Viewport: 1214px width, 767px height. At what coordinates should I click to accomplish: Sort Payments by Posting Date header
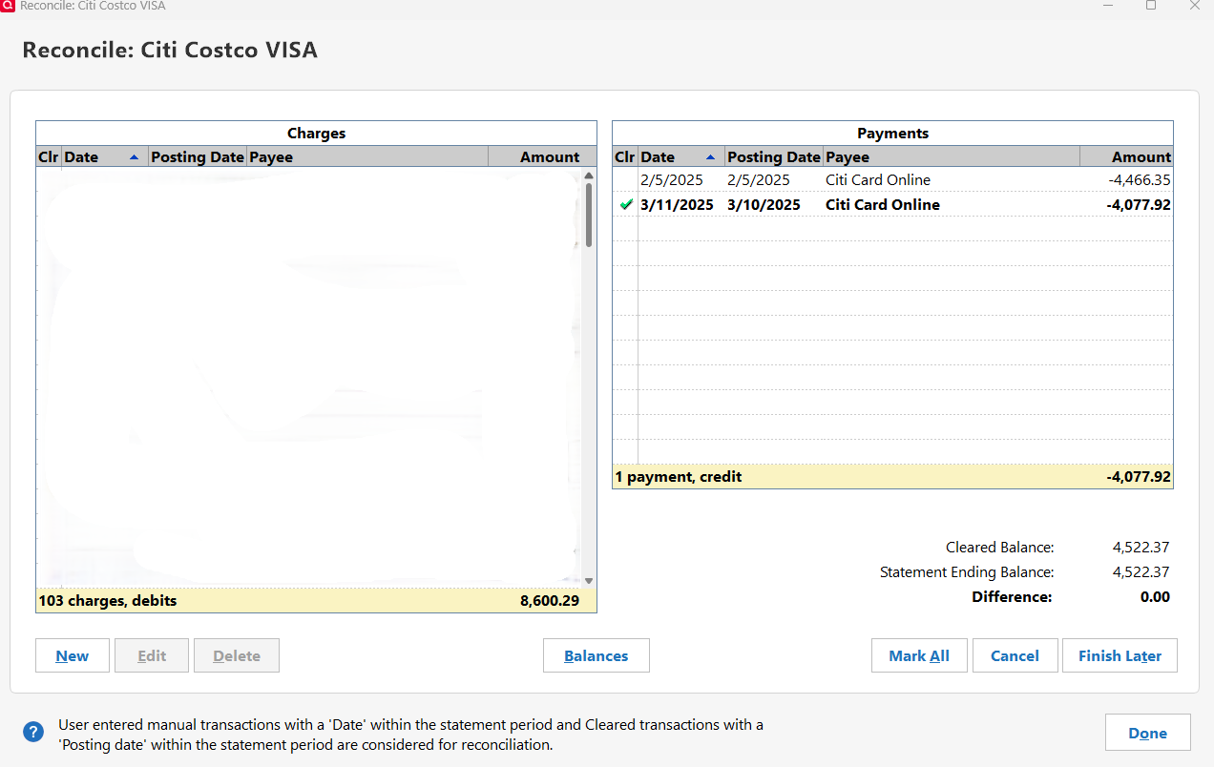click(x=774, y=156)
